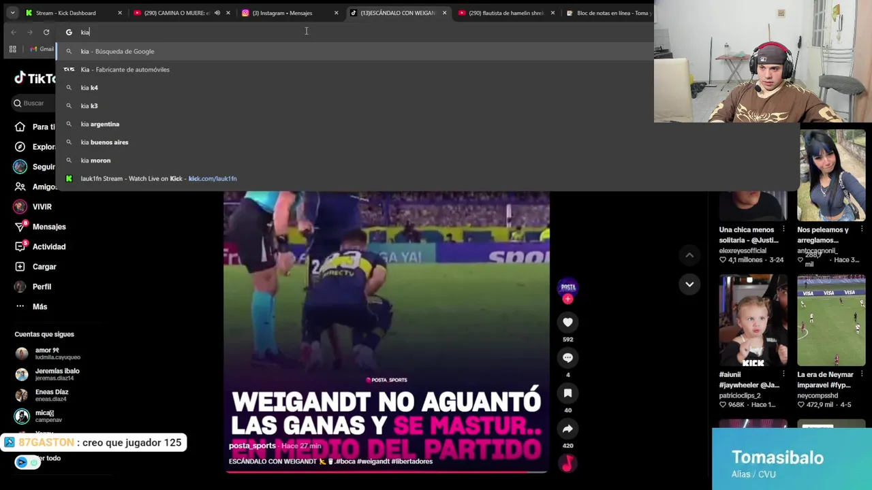The height and width of the screenshot is (490, 872).
Task: Open the #aiunii baby video thumbnail
Action: click(x=753, y=321)
